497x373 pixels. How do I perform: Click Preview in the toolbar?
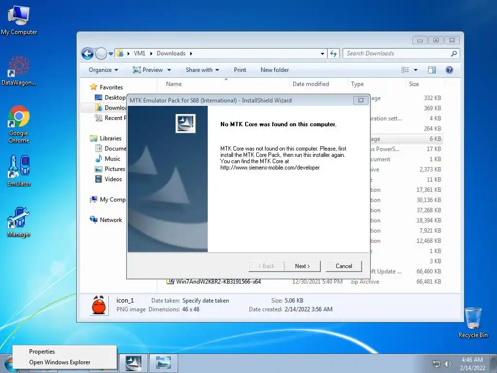148,70
